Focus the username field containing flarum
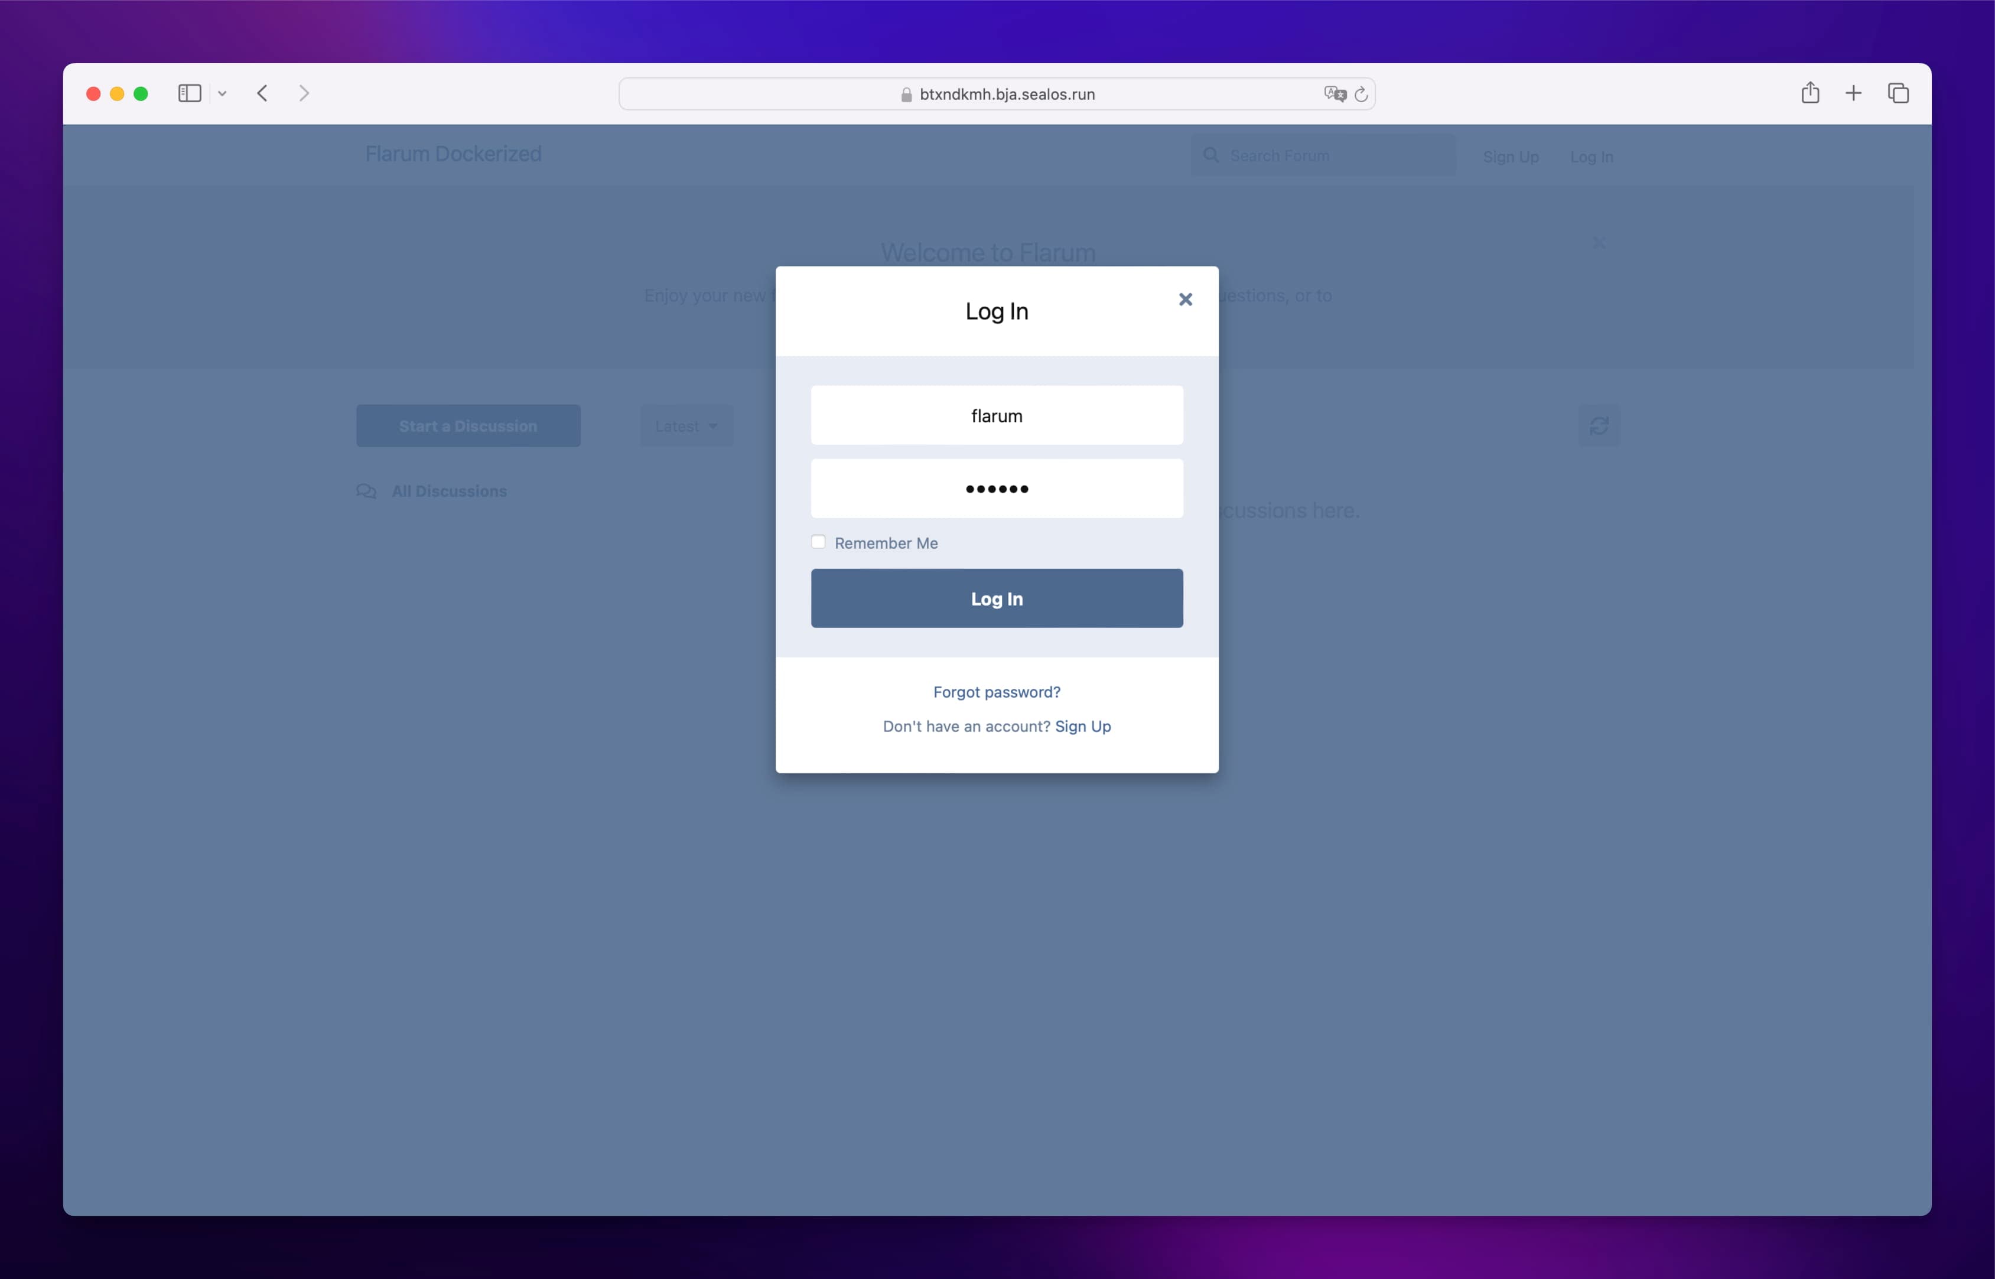Viewport: 1995px width, 1279px height. pos(997,415)
